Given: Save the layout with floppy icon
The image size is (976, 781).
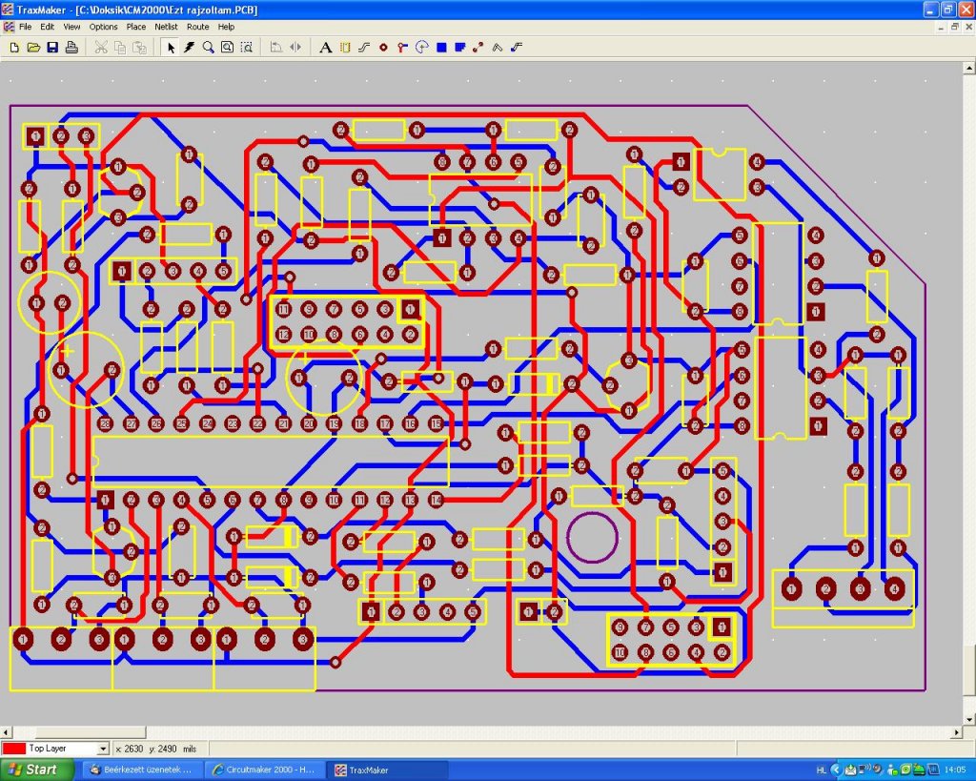Looking at the screenshot, I should click(x=53, y=48).
